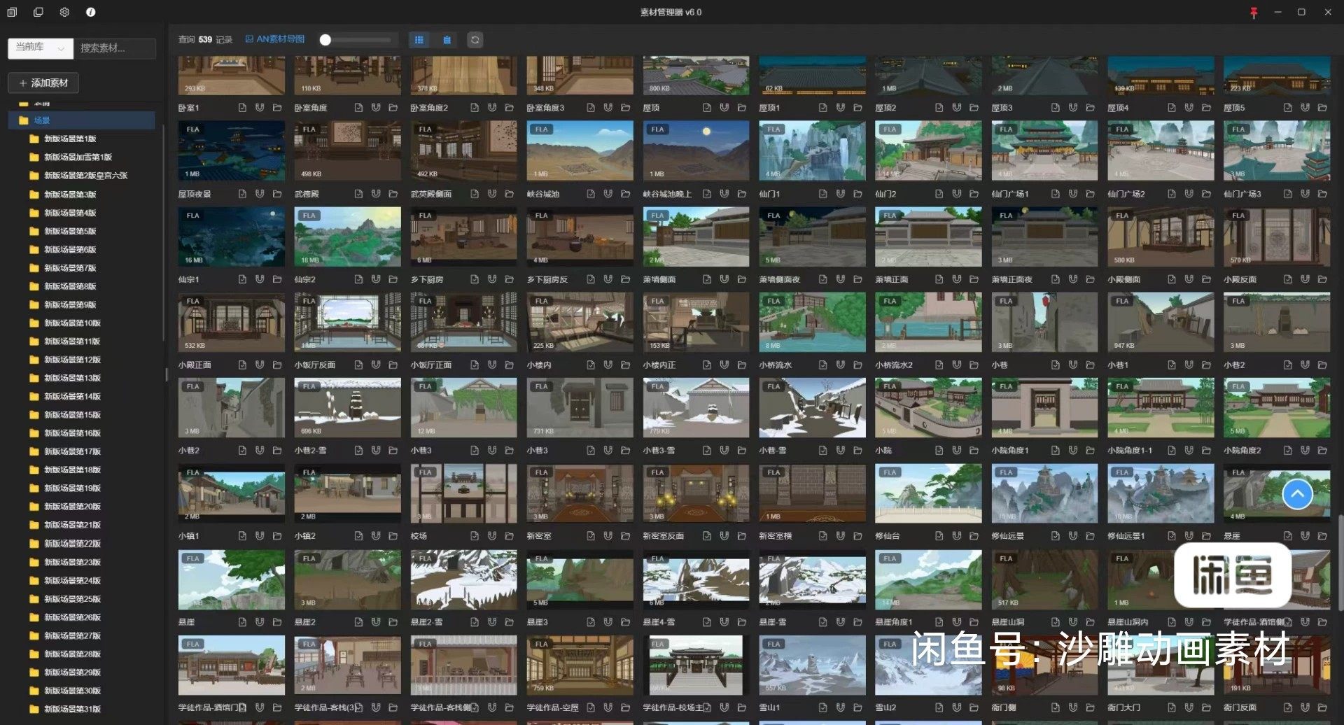Click the thumbnail size slider handle

tap(325, 40)
